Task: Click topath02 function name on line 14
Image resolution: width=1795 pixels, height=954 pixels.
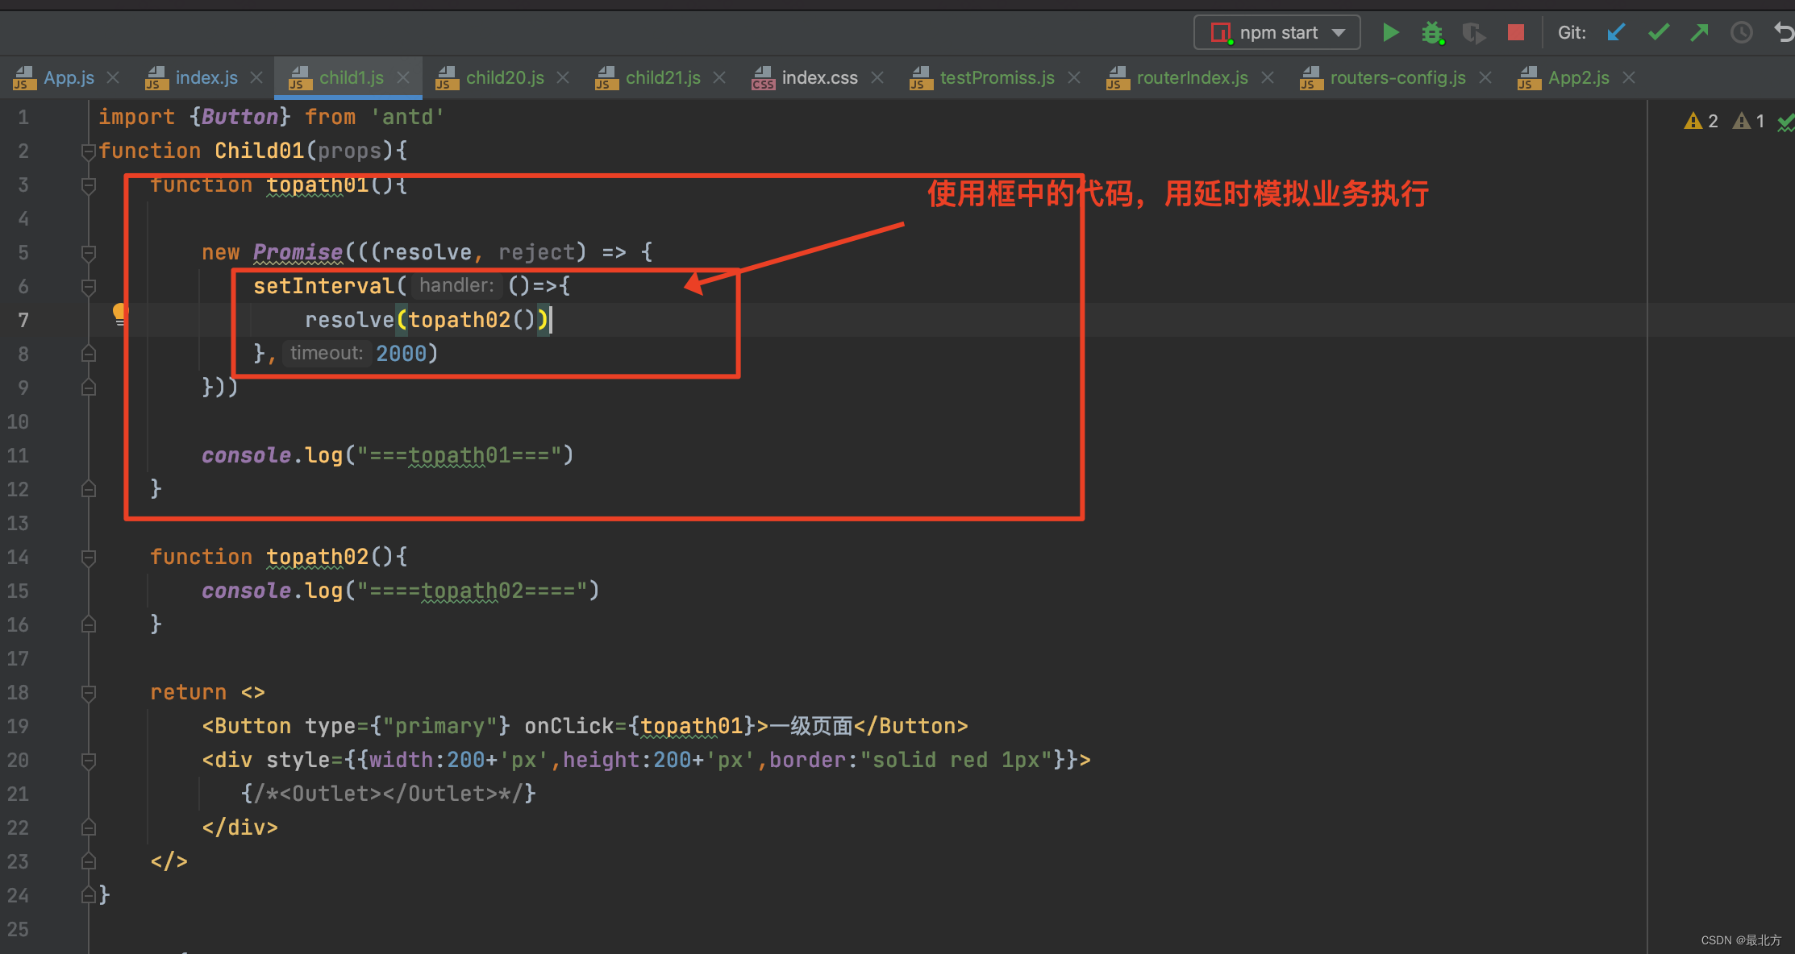Action: click(317, 558)
